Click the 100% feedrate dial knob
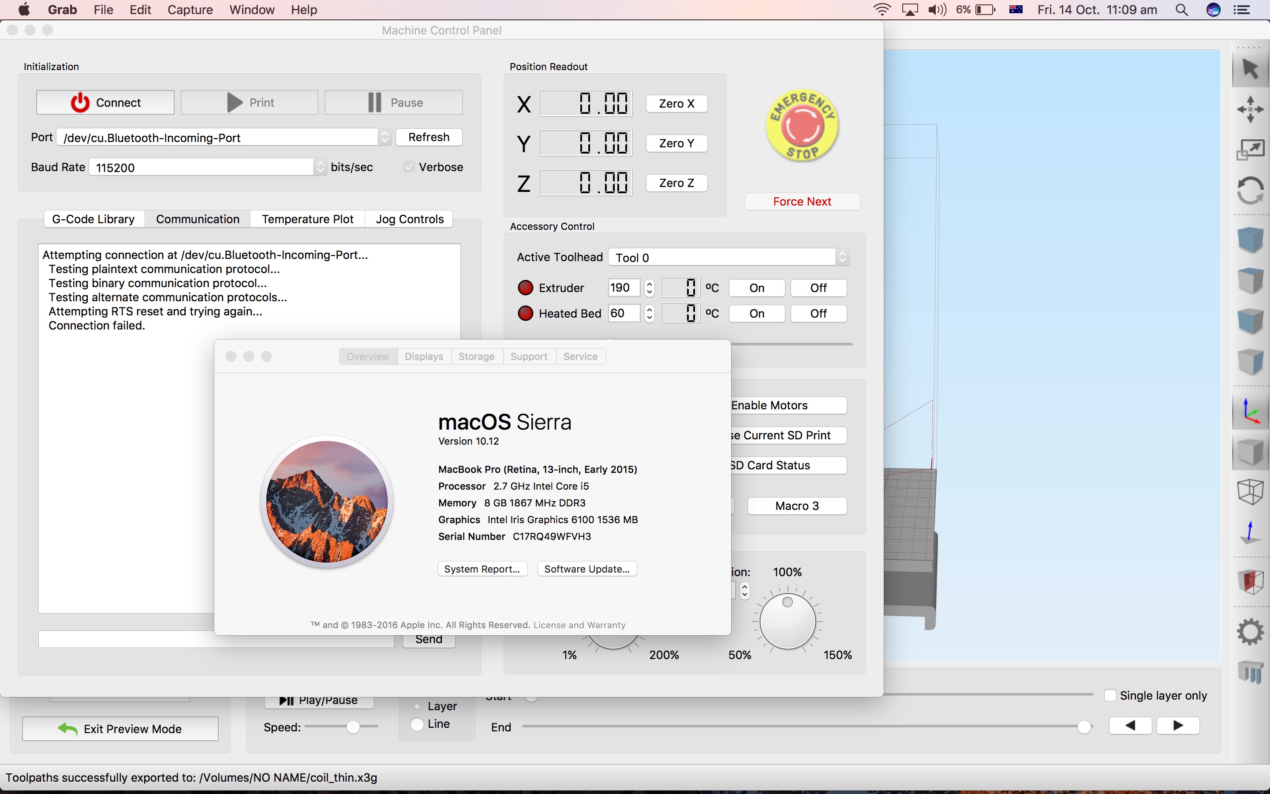Screen dimensions: 1270x794 pyautogui.click(x=787, y=622)
